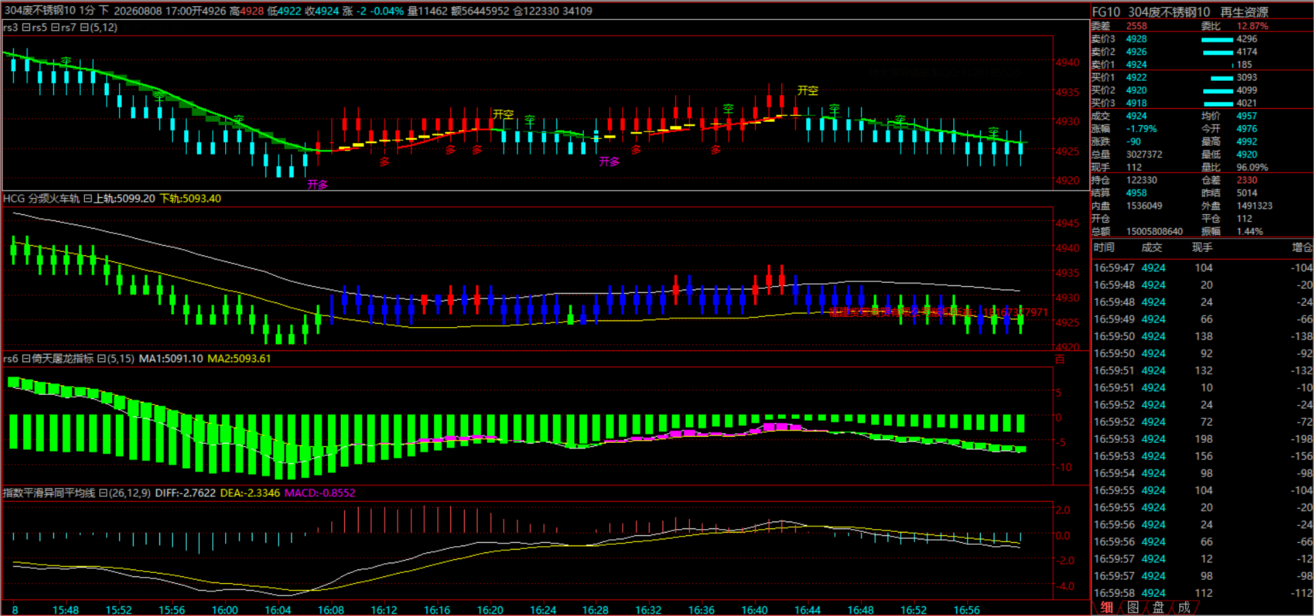Switch to the 图 chart tab
The height and width of the screenshot is (616, 1314).
click(x=1133, y=607)
